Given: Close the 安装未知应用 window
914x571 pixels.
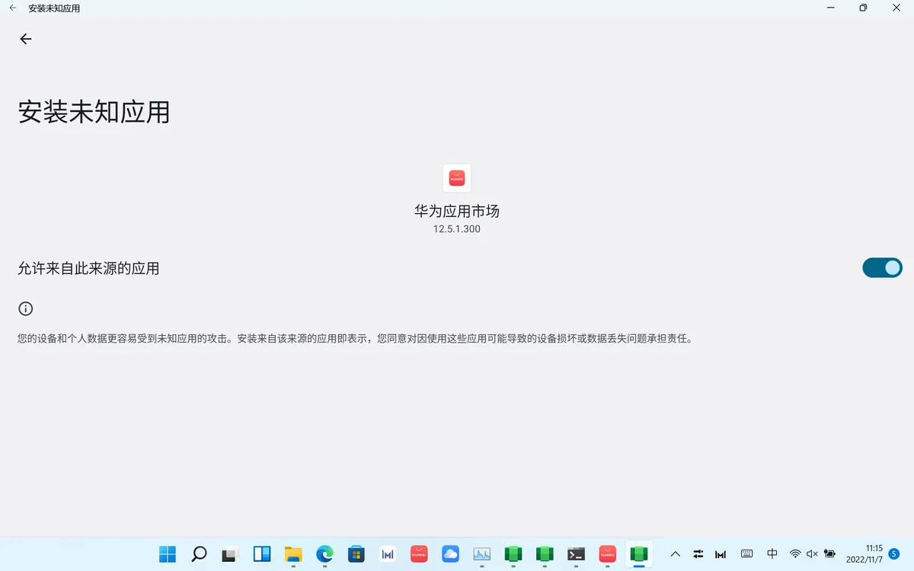Looking at the screenshot, I should (x=896, y=8).
